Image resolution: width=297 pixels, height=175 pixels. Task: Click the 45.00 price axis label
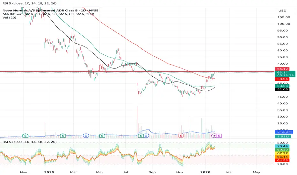click(x=283, y=97)
